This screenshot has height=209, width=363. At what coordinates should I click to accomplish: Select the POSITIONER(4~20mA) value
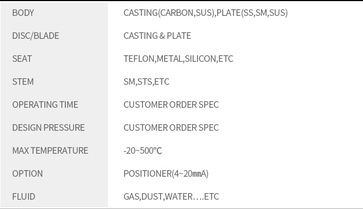(x=166, y=173)
